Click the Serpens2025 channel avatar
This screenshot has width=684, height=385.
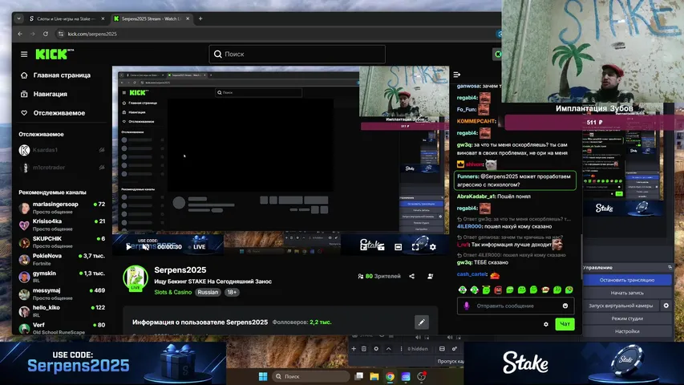pyautogui.click(x=136, y=278)
